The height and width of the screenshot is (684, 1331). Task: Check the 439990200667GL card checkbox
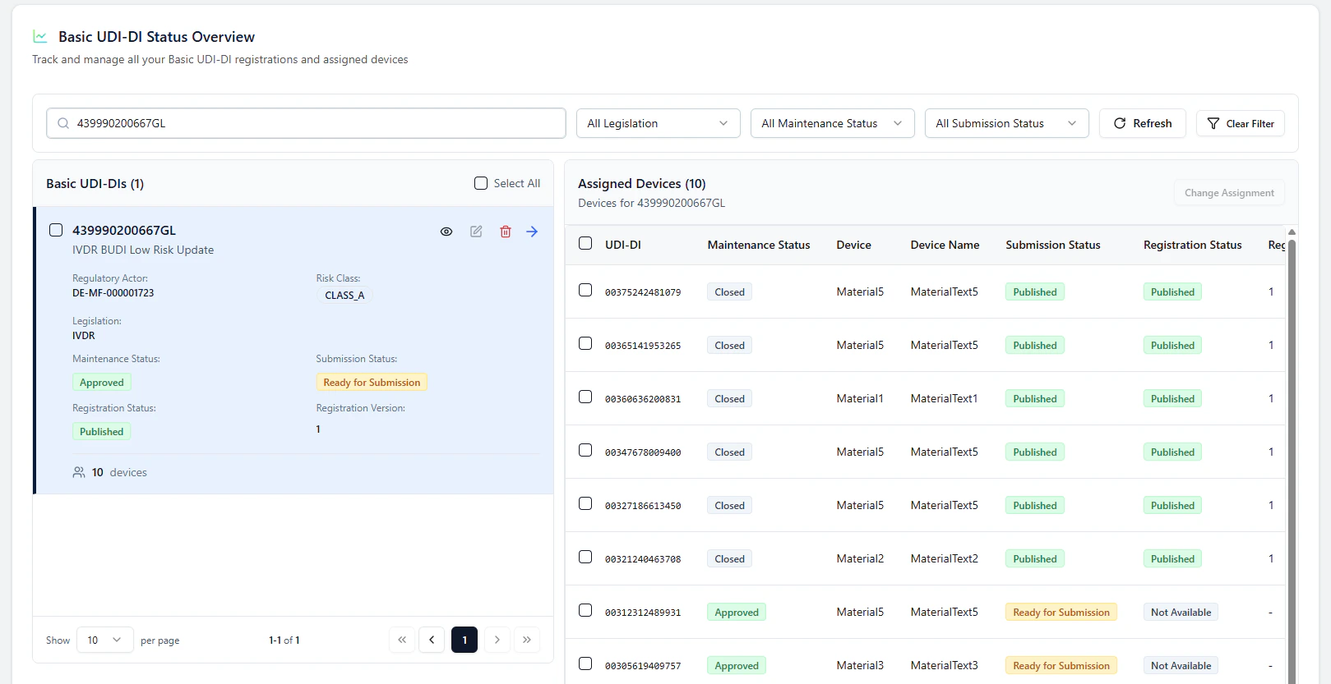[x=56, y=230]
